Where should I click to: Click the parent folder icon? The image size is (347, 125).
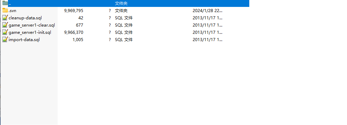[x=5, y=3]
